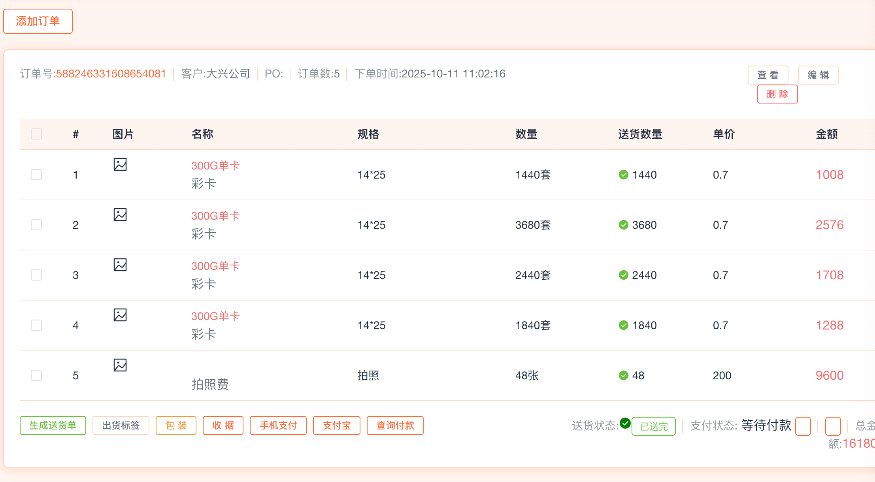Click the image icon in row 2
This screenshot has width=875, height=482.
coord(120,215)
